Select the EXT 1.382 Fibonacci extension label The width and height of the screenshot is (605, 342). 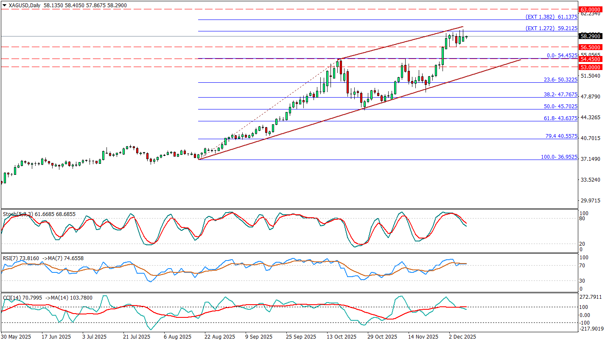coord(551,17)
